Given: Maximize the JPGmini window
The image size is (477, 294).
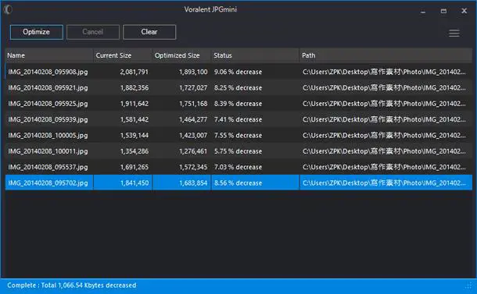Looking at the screenshot, I should [x=443, y=11].
